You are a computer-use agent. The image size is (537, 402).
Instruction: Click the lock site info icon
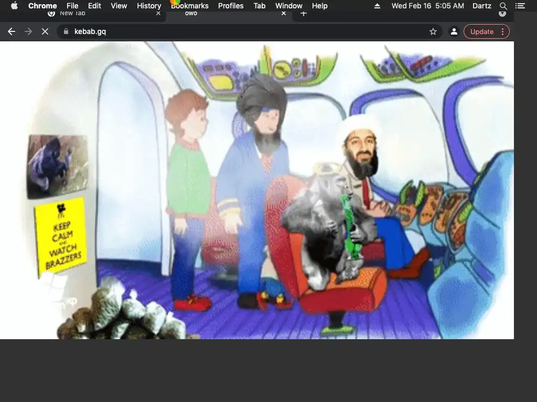click(66, 31)
